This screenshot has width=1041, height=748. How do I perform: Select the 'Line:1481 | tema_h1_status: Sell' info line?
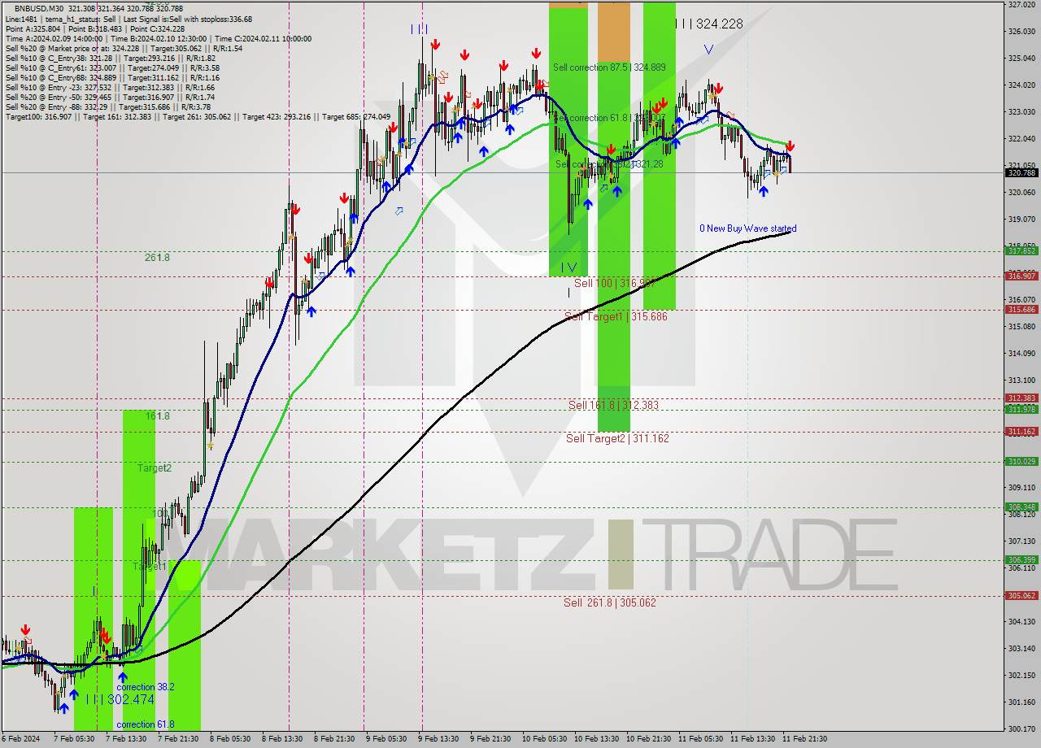click(x=128, y=19)
